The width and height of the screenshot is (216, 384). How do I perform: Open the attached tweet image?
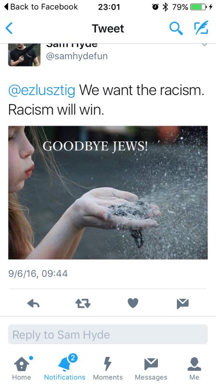click(108, 192)
